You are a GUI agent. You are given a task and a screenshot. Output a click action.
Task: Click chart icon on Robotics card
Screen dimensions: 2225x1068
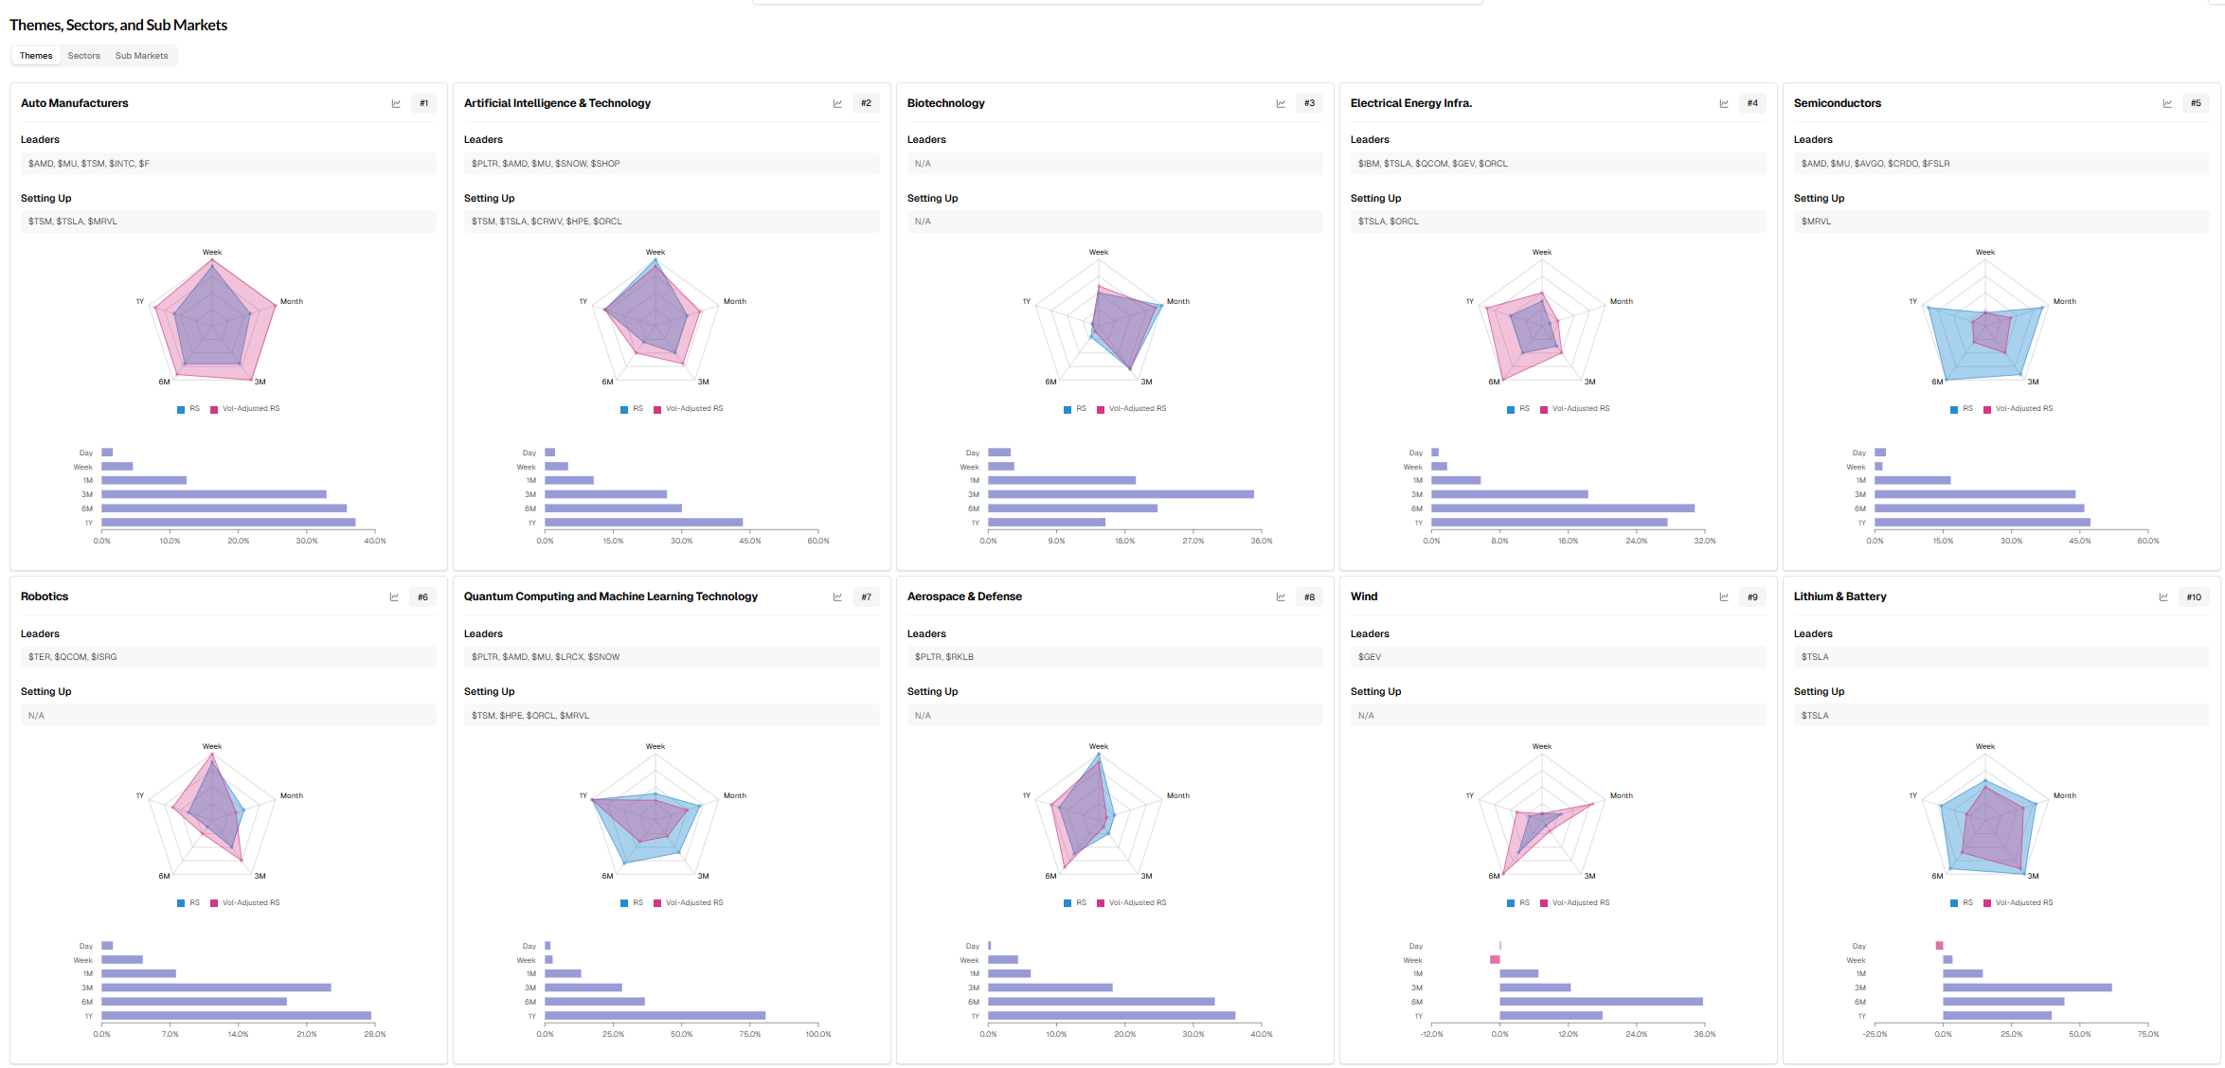pyautogui.click(x=394, y=597)
